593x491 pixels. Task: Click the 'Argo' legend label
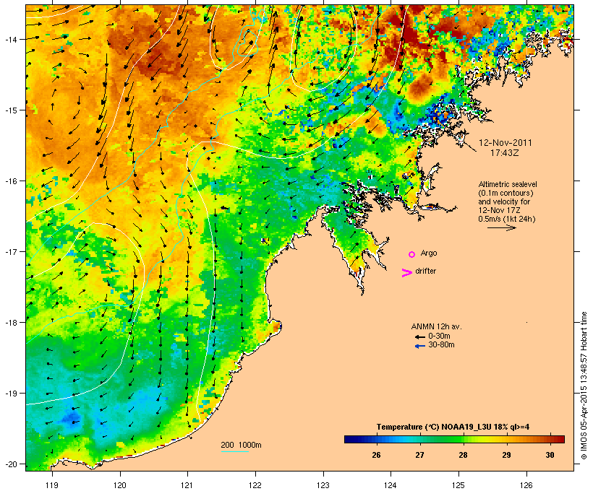(x=429, y=253)
